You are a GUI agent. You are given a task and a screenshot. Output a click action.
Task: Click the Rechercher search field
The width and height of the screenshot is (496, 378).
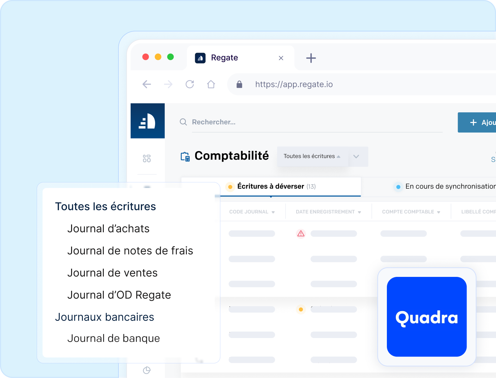coord(317,122)
